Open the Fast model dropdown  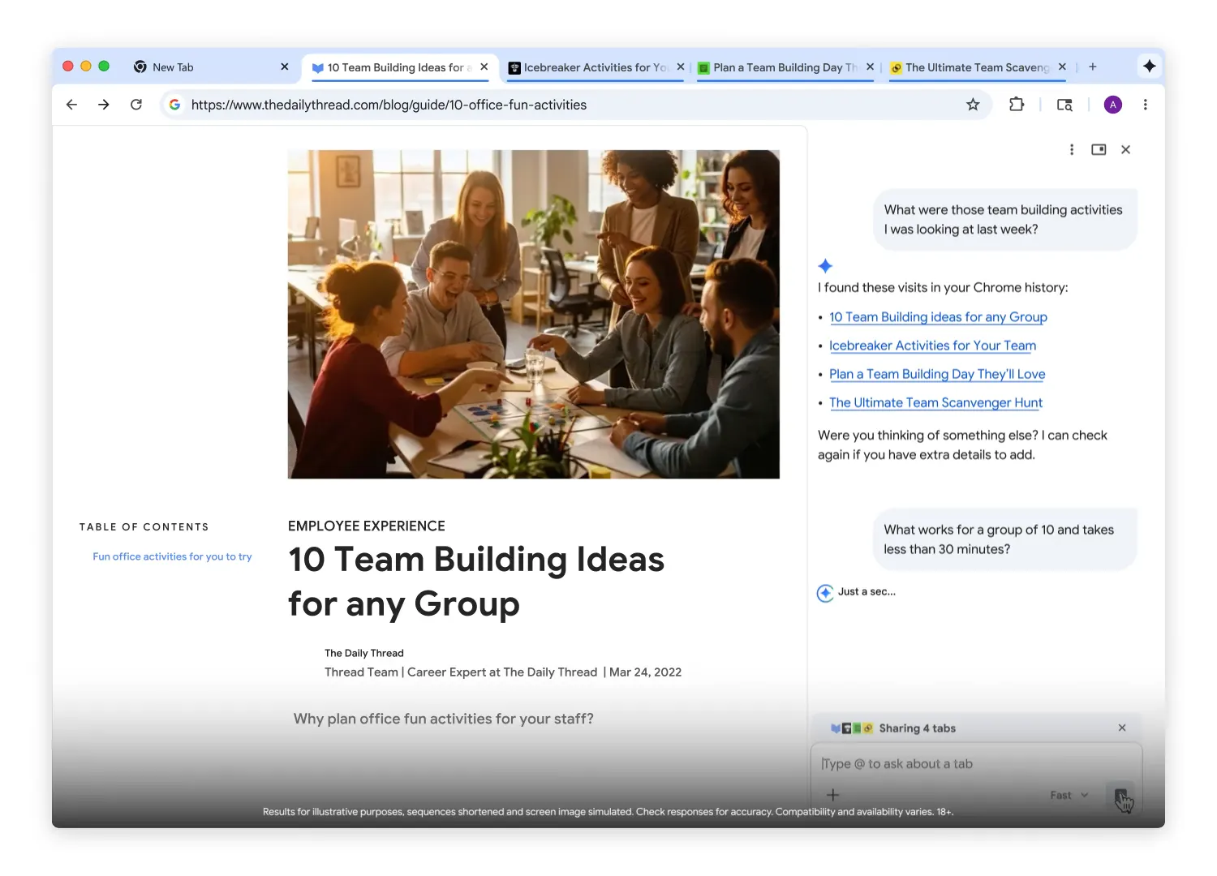pos(1069,795)
